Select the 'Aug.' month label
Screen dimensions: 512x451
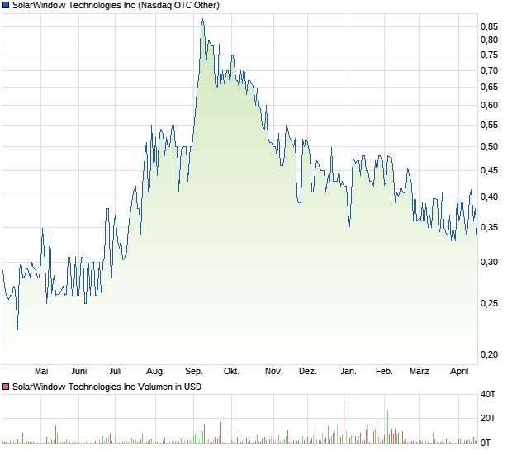[155, 372]
